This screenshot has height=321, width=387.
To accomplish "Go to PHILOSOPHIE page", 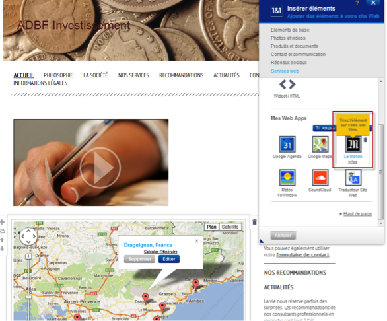I will 58,75.
